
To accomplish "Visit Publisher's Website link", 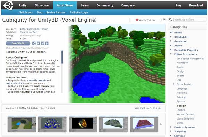I will (148, 108).
